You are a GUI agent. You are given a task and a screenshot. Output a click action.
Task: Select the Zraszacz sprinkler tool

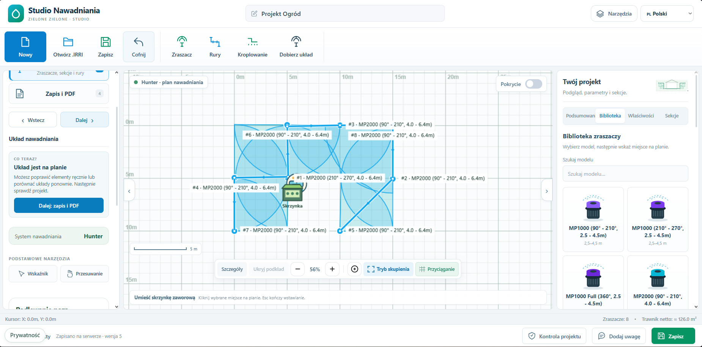[x=182, y=47]
